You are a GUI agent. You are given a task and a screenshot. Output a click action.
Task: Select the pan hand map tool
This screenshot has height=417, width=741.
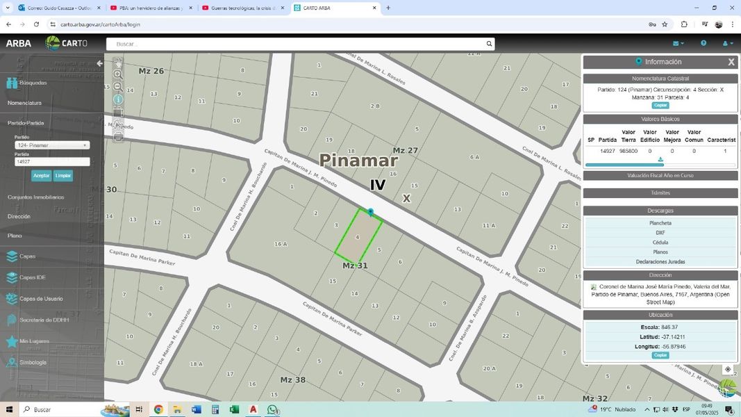pyautogui.click(x=118, y=62)
